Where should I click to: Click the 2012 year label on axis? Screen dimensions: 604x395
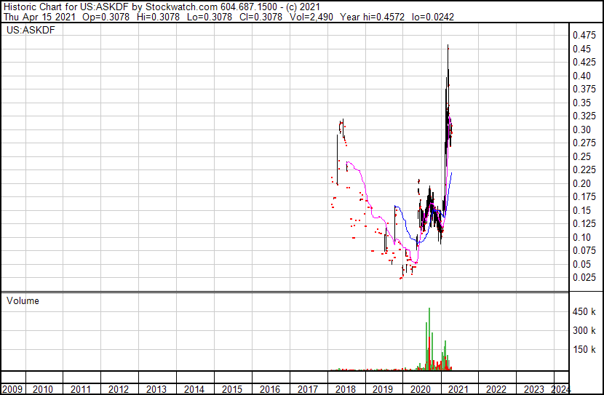click(119, 389)
